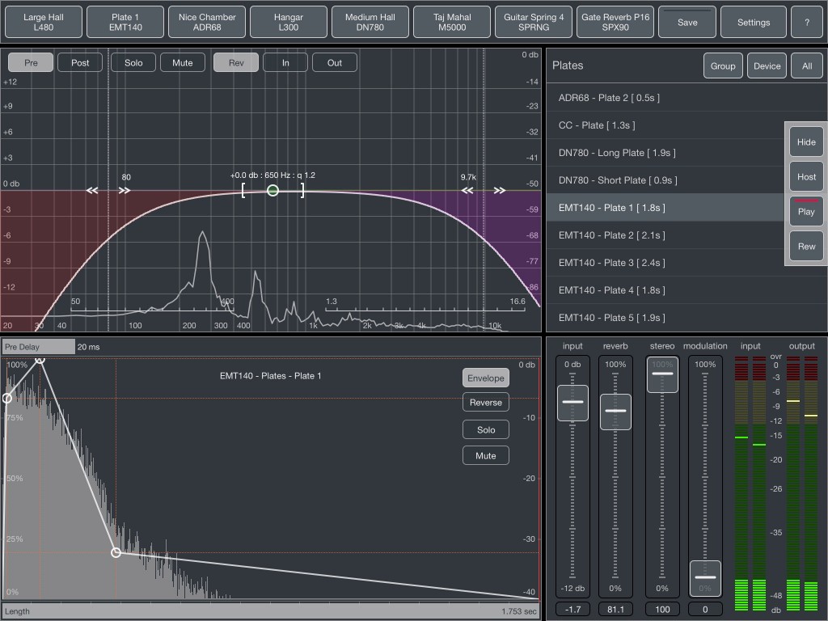Click the input value field showing -1.7
828x621 pixels.
pyautogui.click(x=572, y=610)
